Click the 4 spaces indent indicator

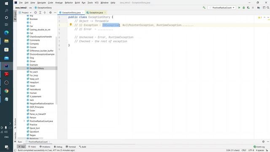260,150
